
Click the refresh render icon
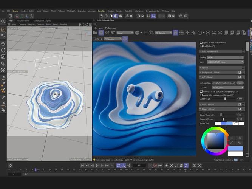(x=107, y=33)
